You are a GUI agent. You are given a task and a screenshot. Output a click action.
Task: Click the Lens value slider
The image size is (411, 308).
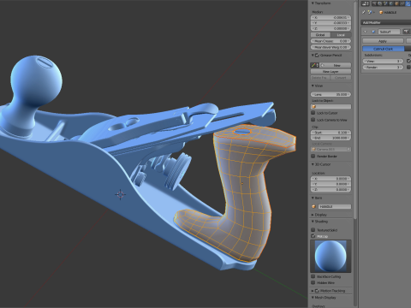[331, 94]
